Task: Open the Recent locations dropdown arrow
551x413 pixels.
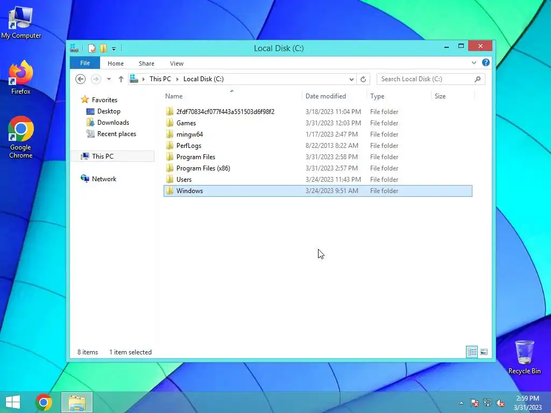Action: [x=109, y=79]
